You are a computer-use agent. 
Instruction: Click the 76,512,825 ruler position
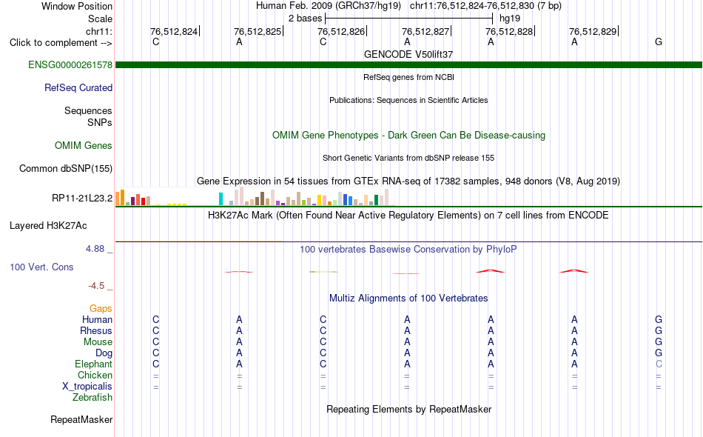[x=258, y=31]
